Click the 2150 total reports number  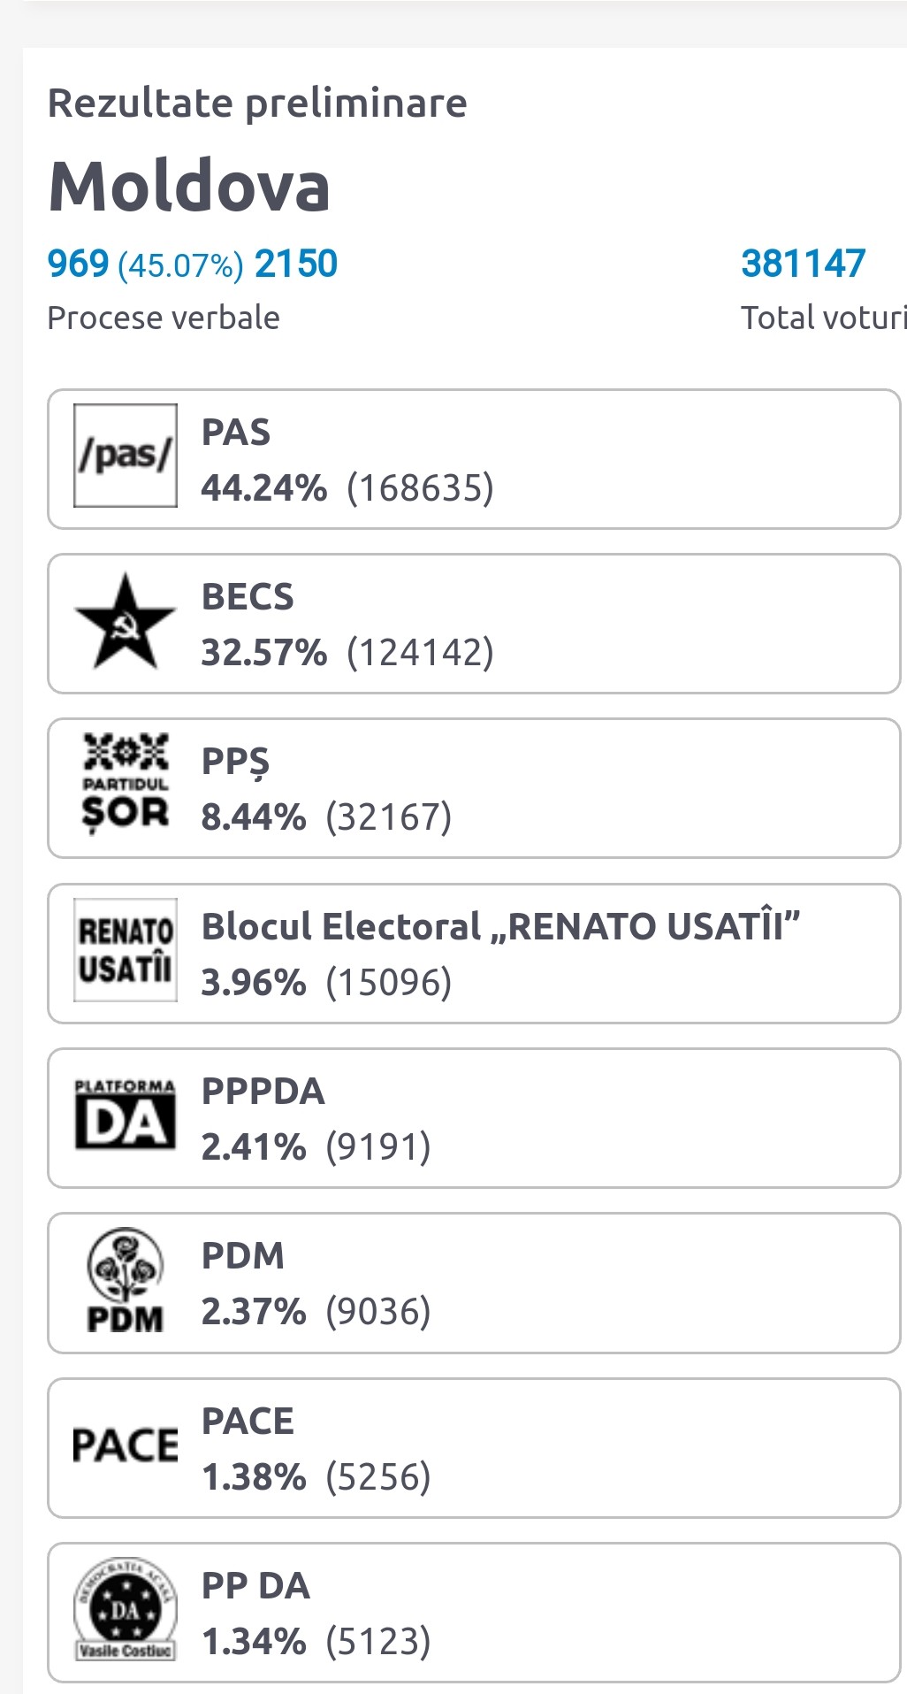click(x=296, y=264)
